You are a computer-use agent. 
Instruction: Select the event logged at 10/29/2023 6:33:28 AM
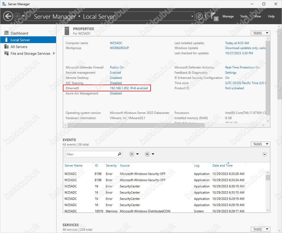tap(164, 174)
